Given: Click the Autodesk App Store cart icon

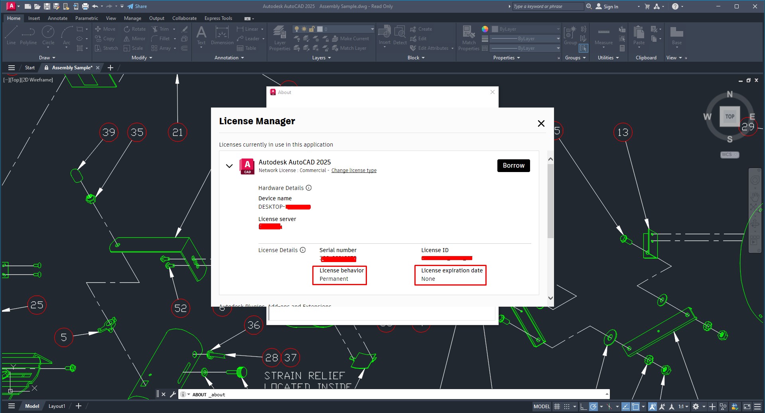Looking at the screenshot, I should 647,6.
